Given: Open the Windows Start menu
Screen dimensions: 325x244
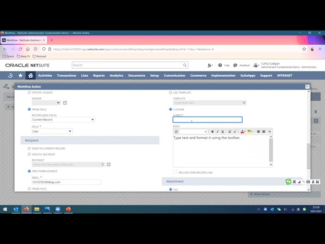Looking at the screenshot, I should [5, 209].
